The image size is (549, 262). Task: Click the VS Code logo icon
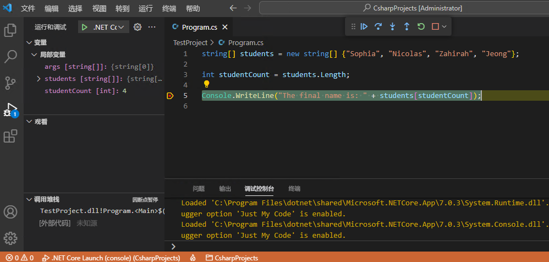coord(7,8)
